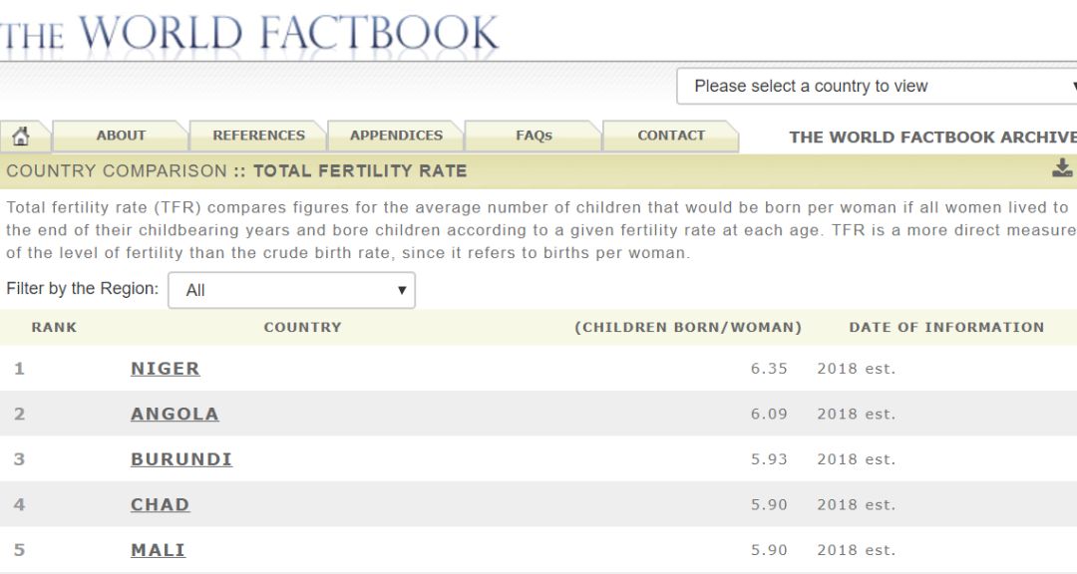Click rank number 3 for Burundi

19,459
